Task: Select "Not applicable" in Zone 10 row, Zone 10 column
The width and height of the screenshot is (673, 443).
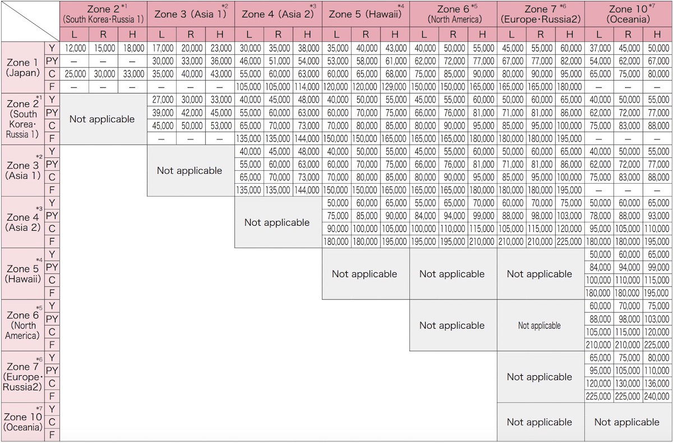Action: click(x=627, y=422)
